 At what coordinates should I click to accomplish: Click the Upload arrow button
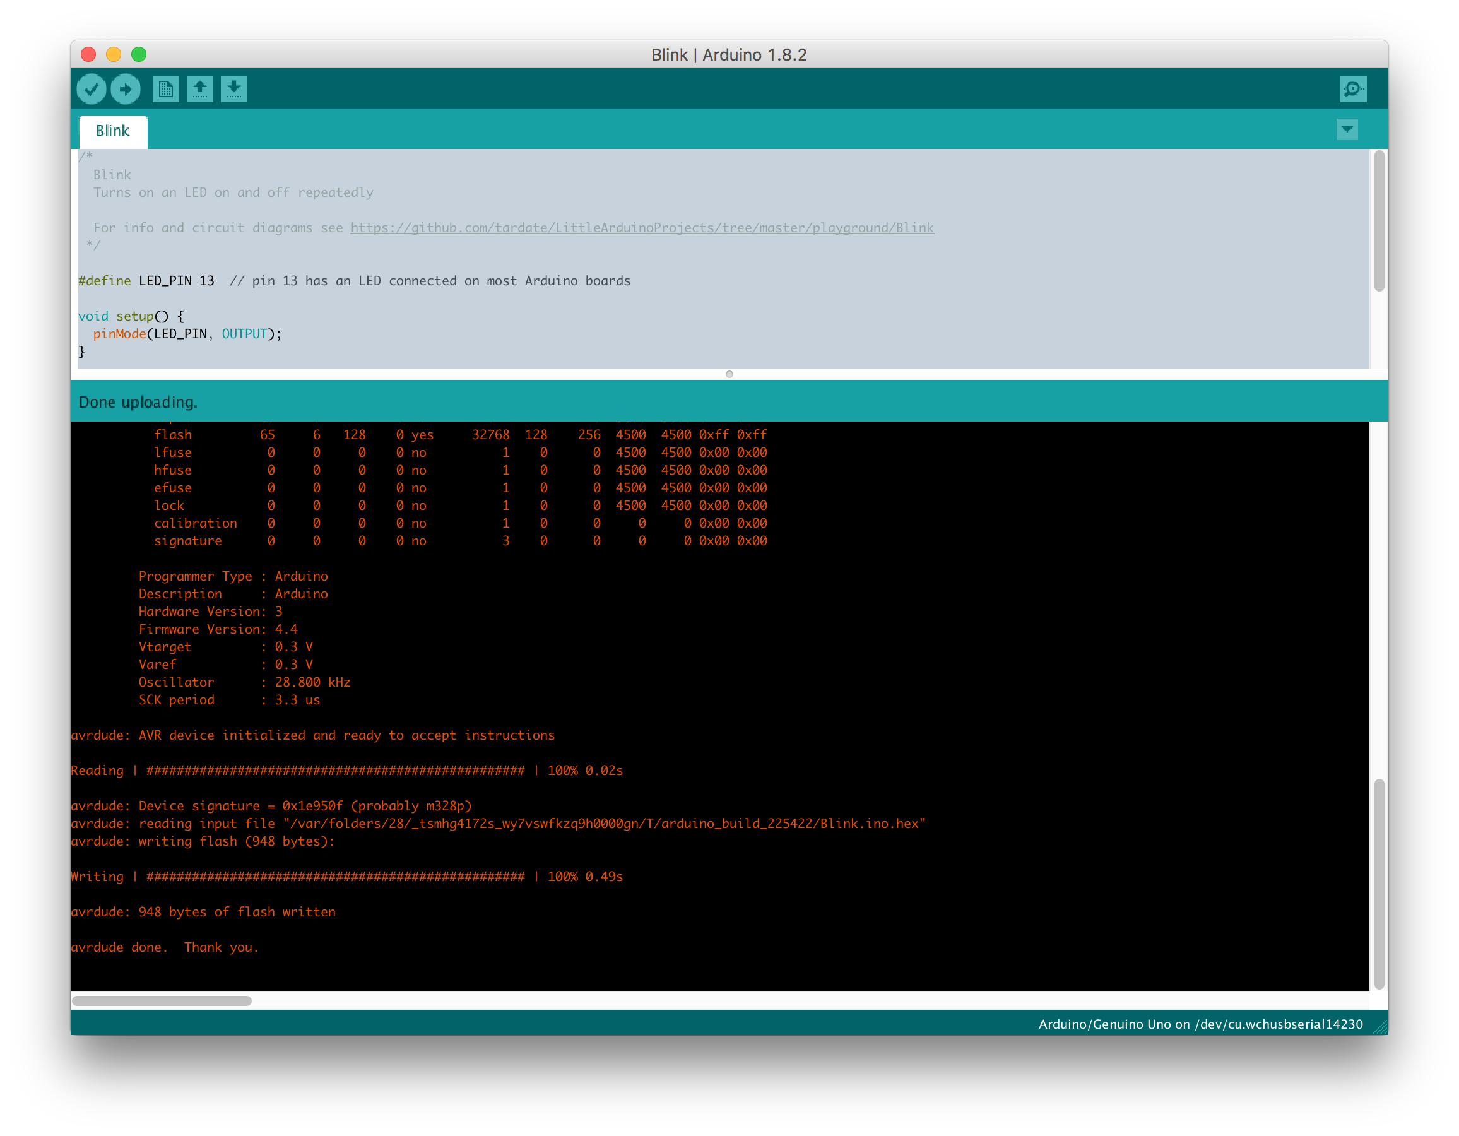point(126,89)
